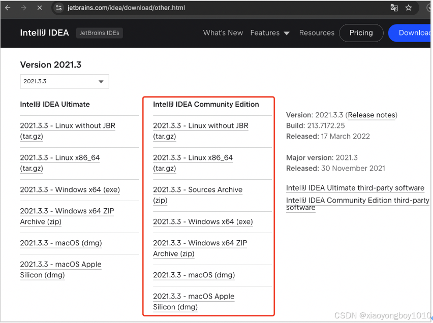433x323 pixels.
Task: Open the Resources menu item
Action: pyautogui.click(x=317, y=33)
